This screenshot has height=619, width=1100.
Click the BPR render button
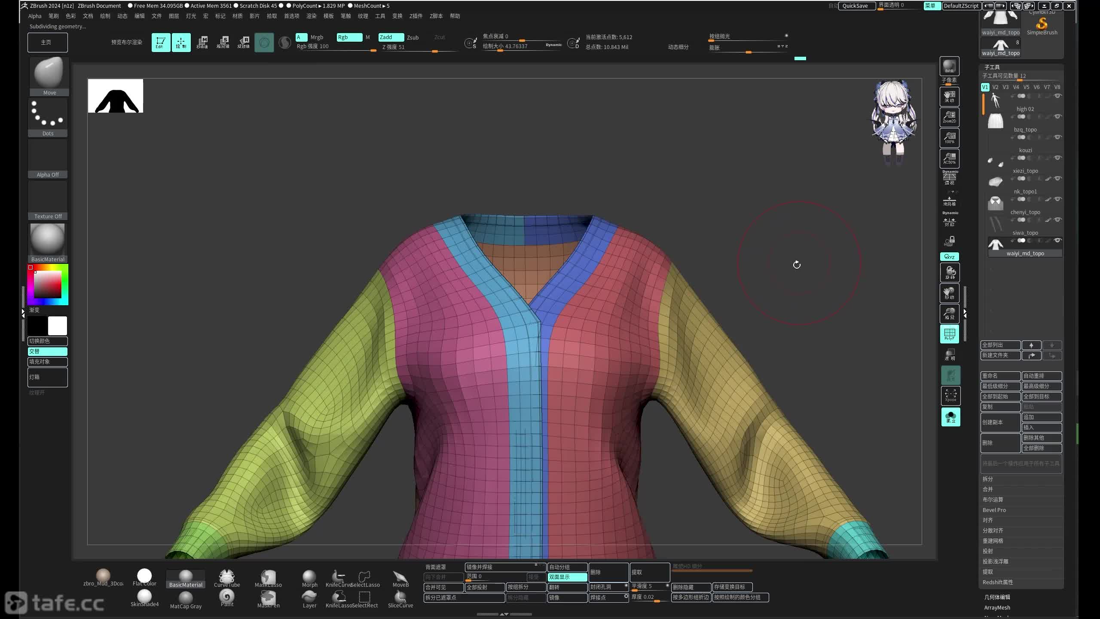pyautogui.click(x=949, y=66)
